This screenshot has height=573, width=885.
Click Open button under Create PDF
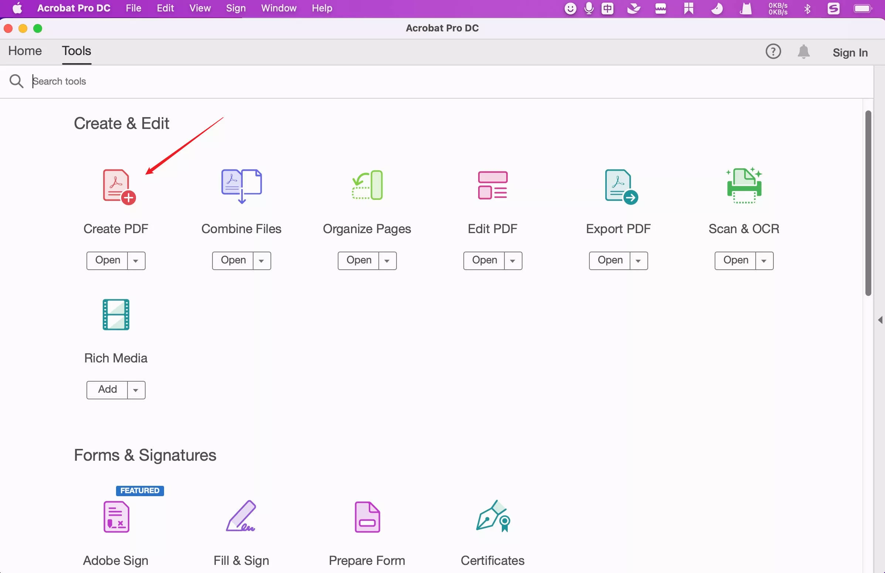(x=108, y=261)
